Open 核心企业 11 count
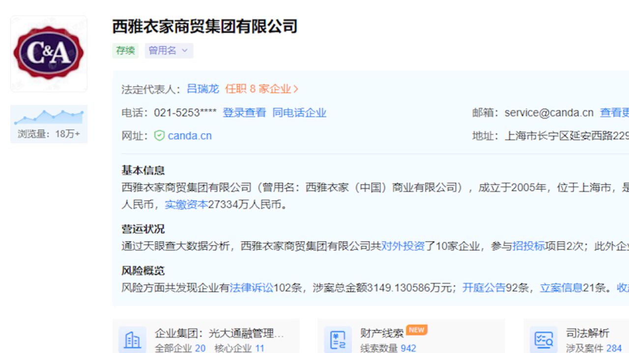 [x=239, y=348]
